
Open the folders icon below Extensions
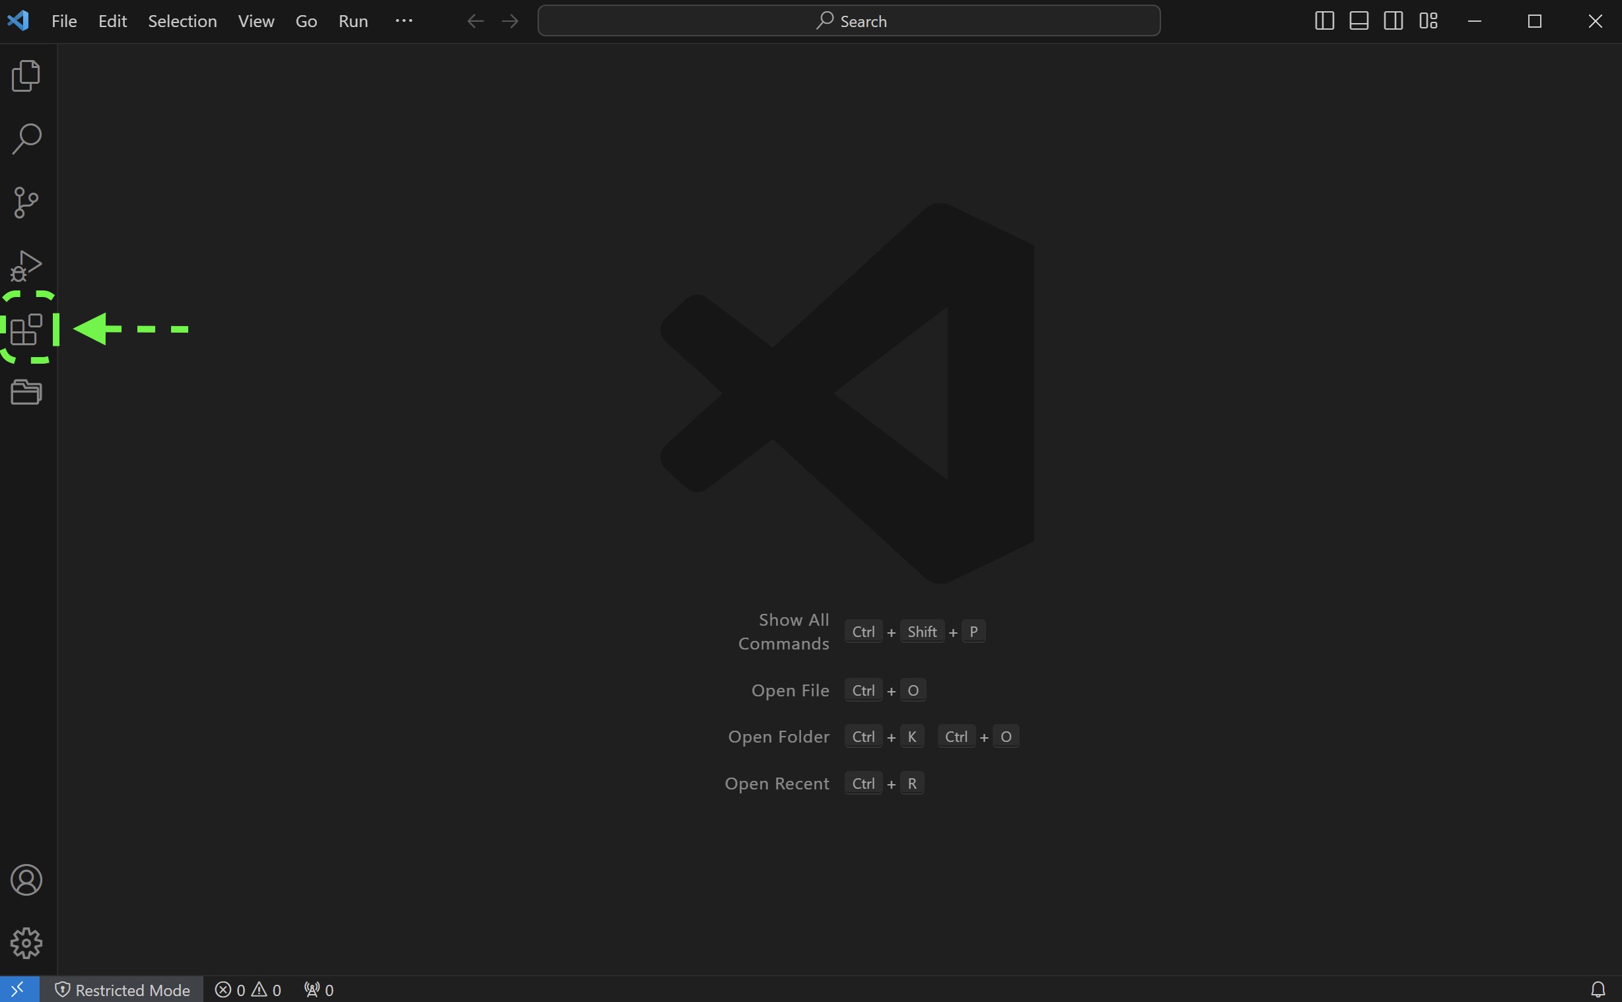click(26, 392)
